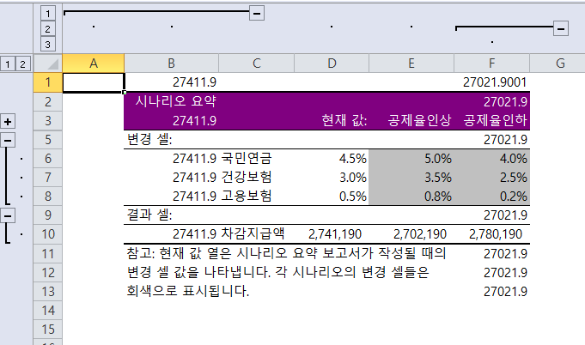Click column outline level 3 button
Image resolution: width=585 pixels, height=345 pixels.
tap(48, 44)
